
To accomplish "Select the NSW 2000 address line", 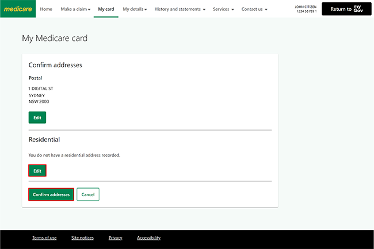I will (39, 102).
